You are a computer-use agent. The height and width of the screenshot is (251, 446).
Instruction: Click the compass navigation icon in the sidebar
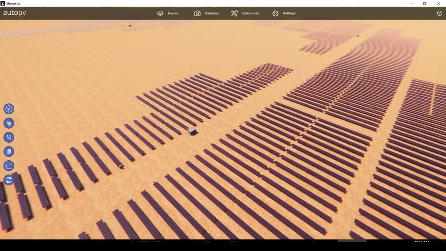9,109
